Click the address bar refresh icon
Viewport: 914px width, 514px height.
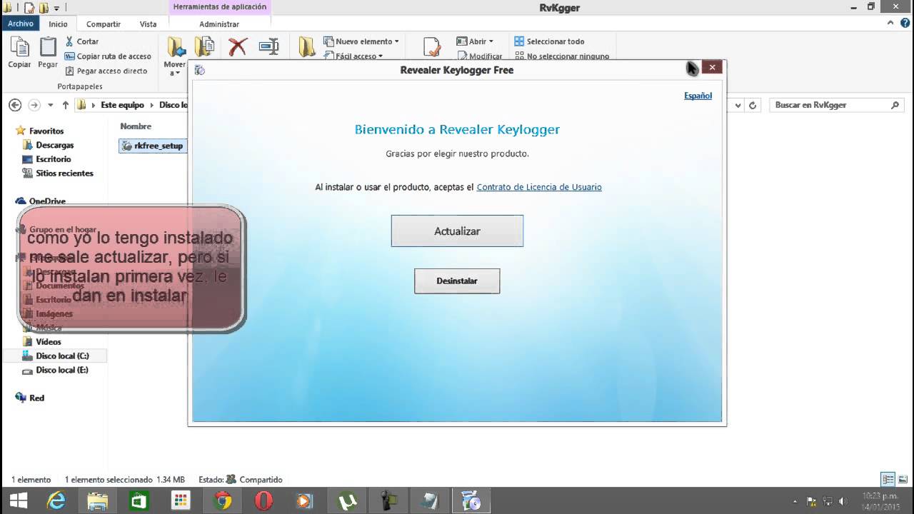tap(753, 105)
